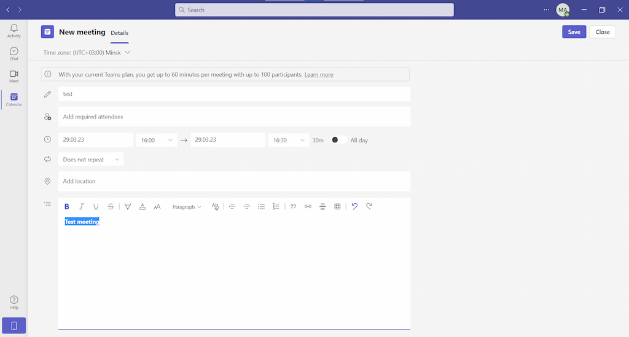Apply strikethrough to the selected text
The image size is (629, 337).
(x=111, y=207)
